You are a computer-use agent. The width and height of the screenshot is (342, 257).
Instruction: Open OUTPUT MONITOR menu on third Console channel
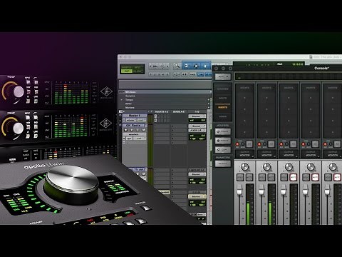point(289,153)
